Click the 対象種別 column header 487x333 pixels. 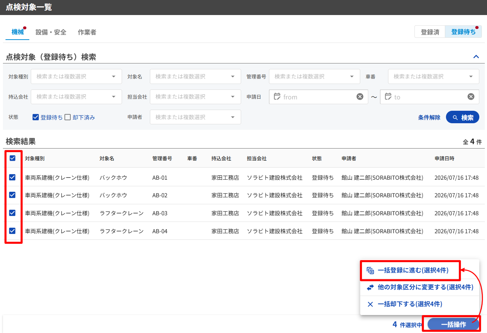click(x=35, y=158)
